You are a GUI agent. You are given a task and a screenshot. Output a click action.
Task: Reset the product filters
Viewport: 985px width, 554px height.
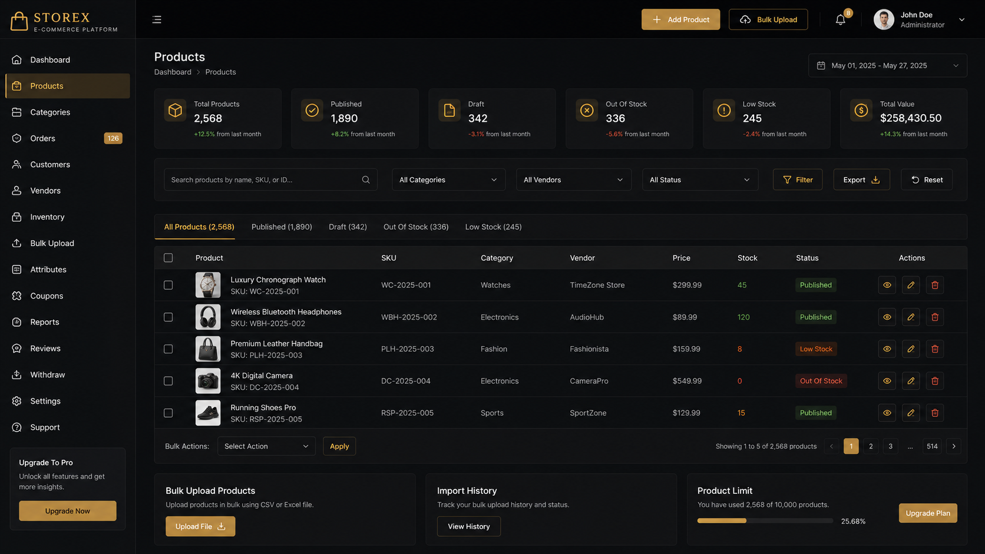coord(927,180)
